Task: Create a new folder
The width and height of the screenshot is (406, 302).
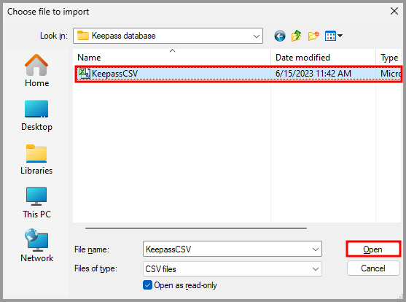Action: (313, 36)
